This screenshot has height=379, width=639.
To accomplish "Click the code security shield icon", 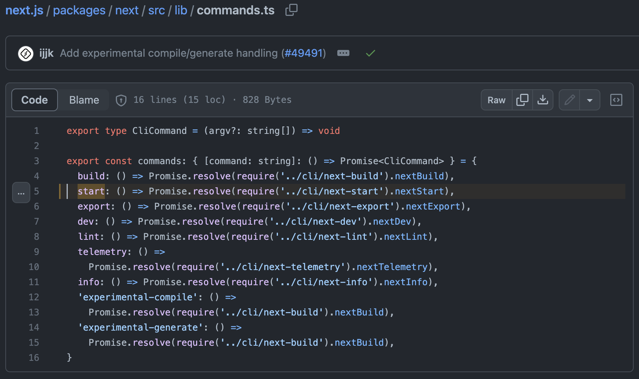I will pyautogui.click(x=121, y=100).
